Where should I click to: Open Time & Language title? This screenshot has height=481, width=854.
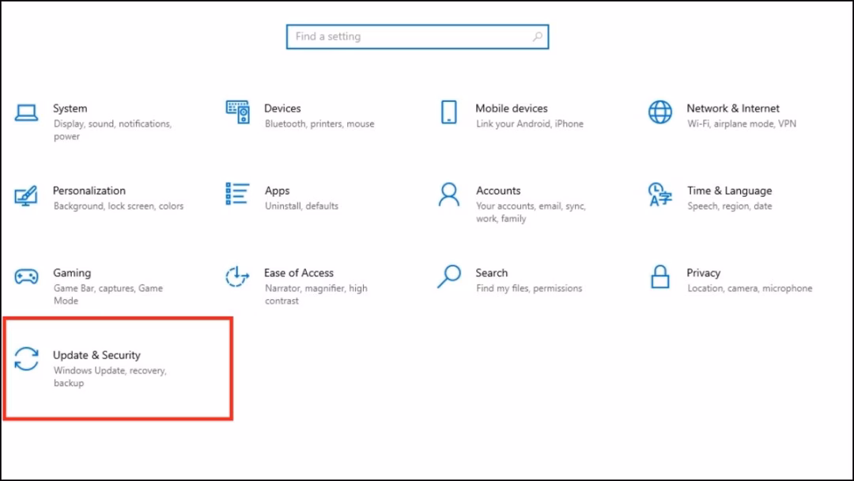click(729, 191)
